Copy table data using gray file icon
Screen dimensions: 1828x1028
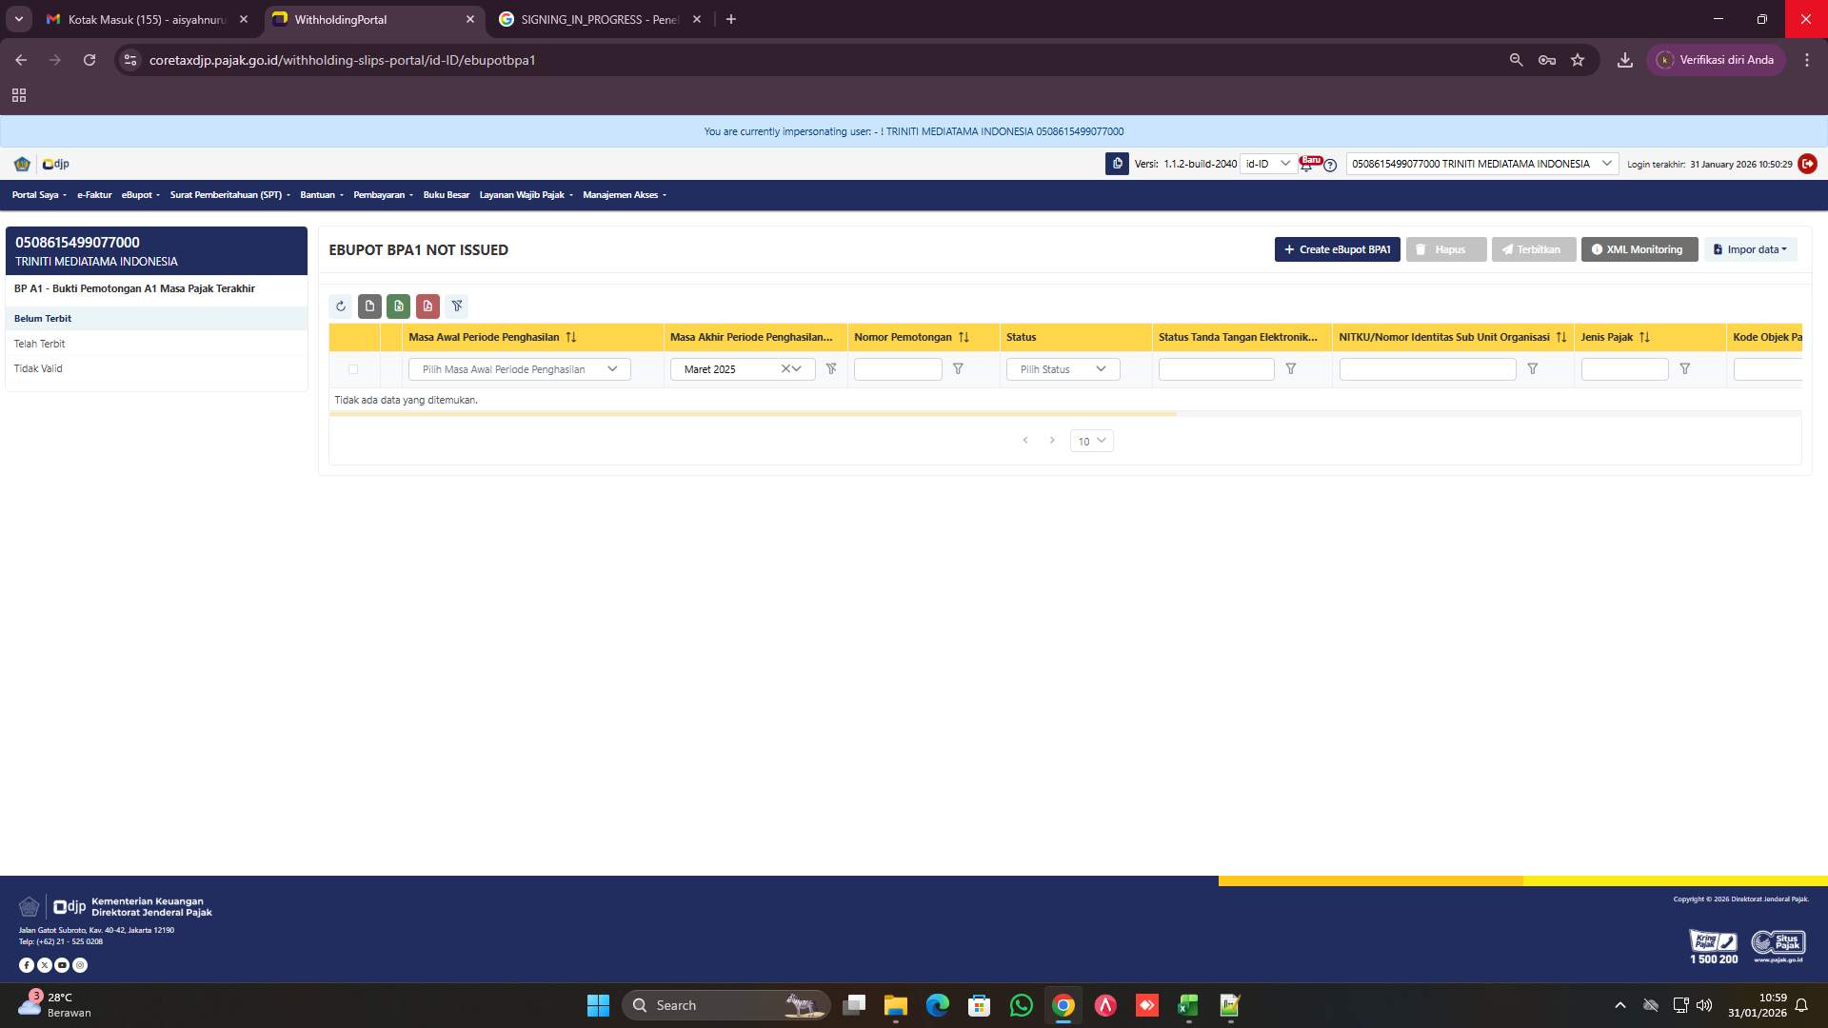(369, 306)
